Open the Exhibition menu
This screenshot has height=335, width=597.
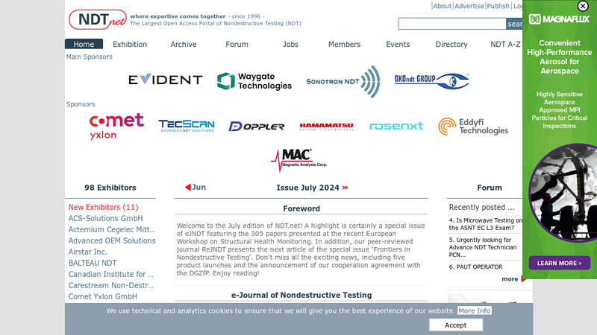tap(130, 44)
